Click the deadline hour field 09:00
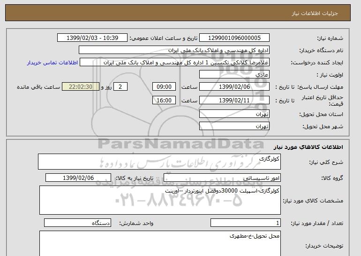 [164, 87]
